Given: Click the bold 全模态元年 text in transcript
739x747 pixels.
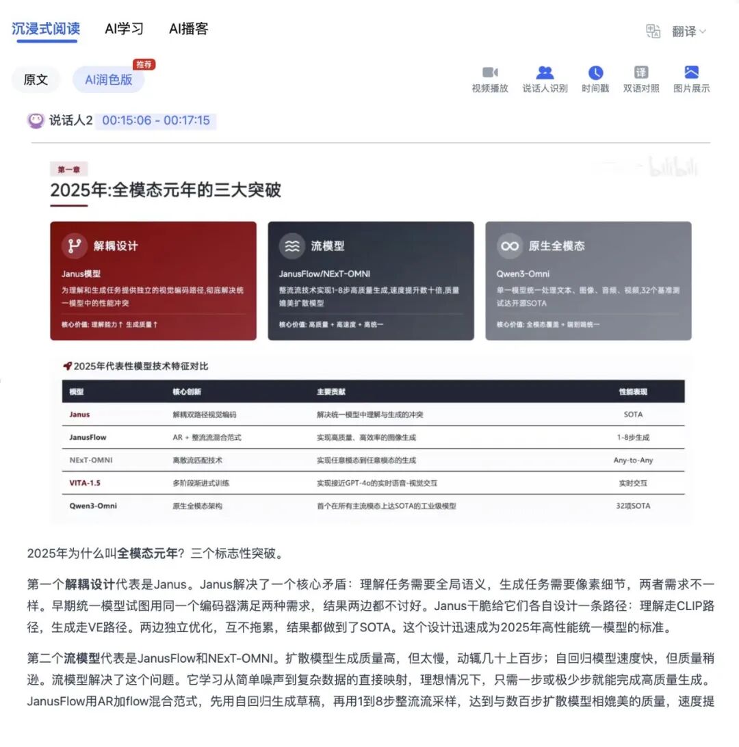Looking at the screenshot, I should [147, 553].
